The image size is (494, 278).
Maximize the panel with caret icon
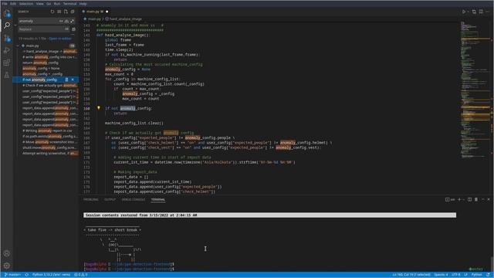click(x=483, y=199)
